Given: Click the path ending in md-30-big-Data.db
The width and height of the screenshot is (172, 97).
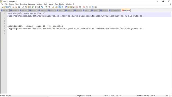Looking at the screenshot, I should 75,29.
